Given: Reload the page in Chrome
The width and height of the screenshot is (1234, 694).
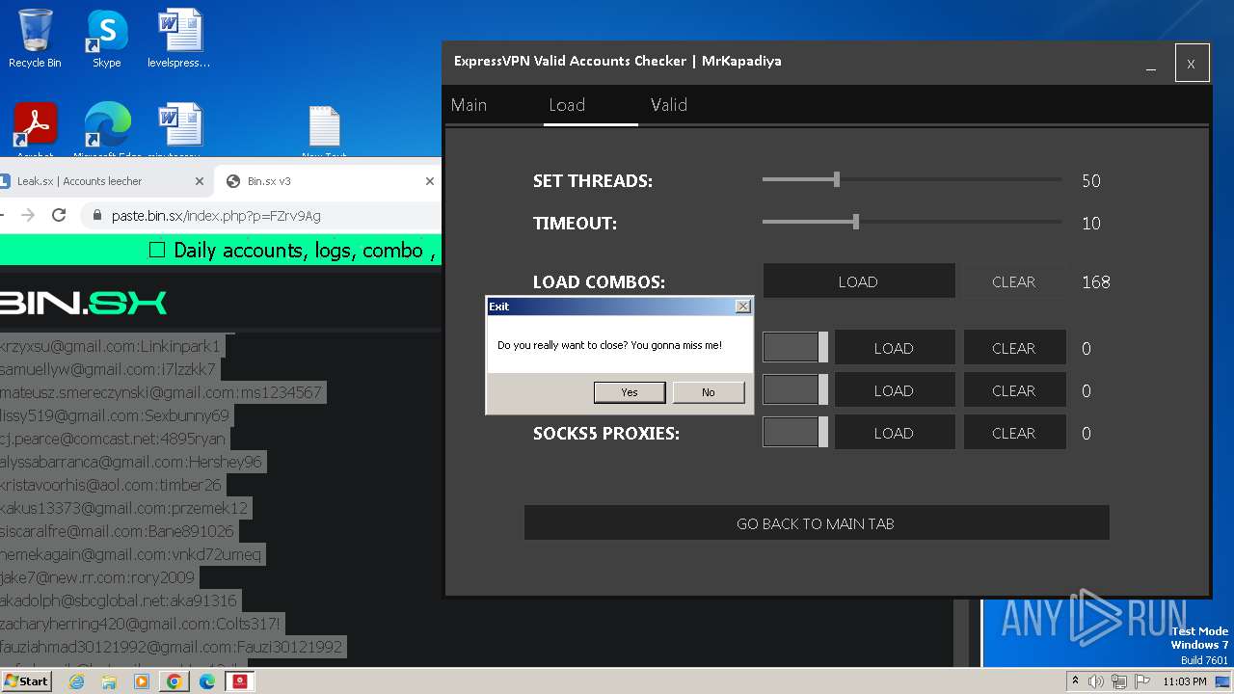Looking at the screenshot, I should click(59, 216).
